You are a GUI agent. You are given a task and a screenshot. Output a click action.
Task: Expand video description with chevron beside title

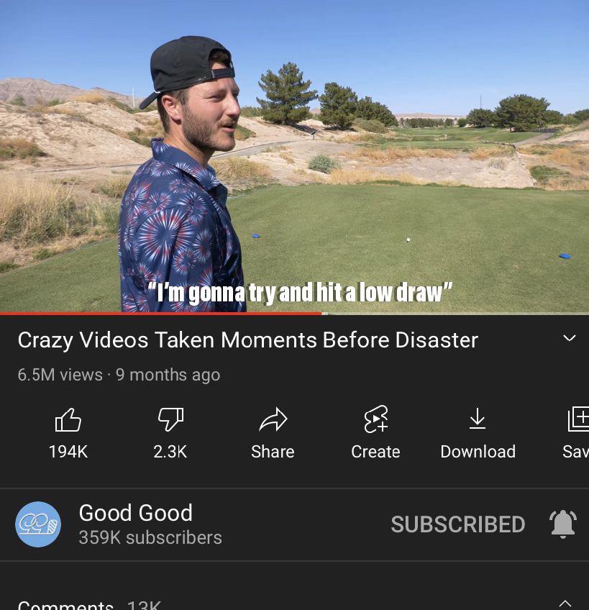[570, 338]
